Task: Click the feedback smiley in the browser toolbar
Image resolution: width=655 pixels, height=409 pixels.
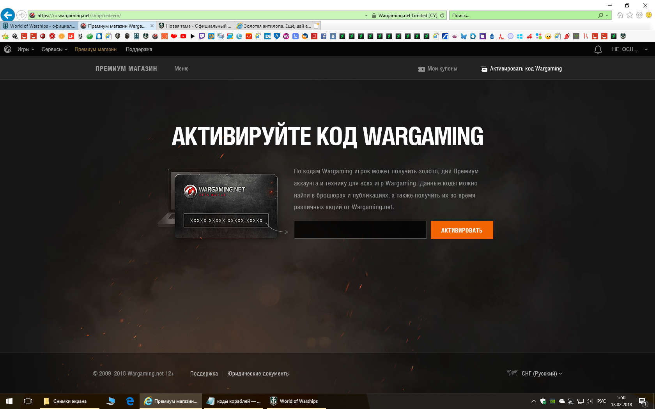Action: pyautogui.click(x=649, y=15)
